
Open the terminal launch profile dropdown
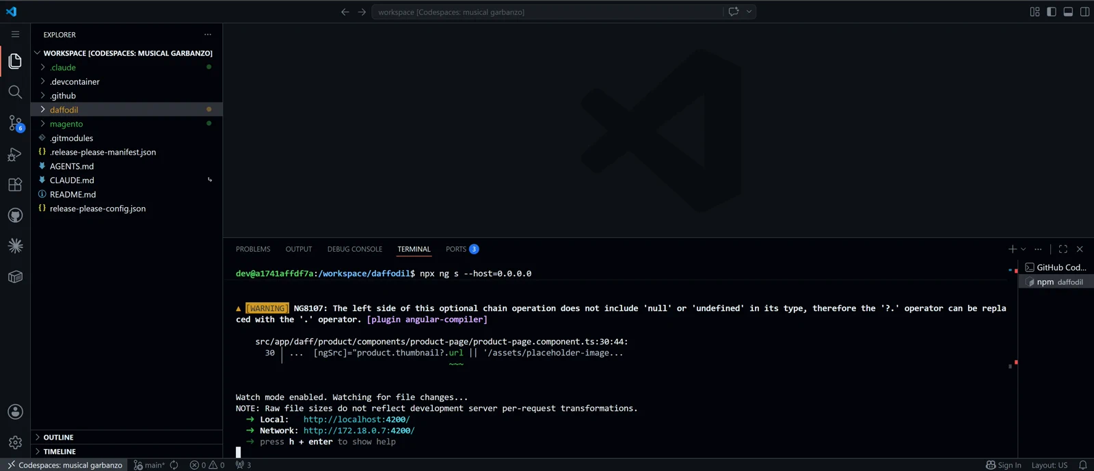[x=1024, y=249]
